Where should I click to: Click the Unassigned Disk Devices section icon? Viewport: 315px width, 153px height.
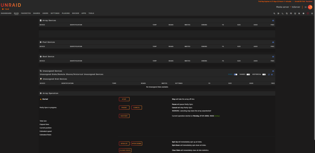[41, 79]
